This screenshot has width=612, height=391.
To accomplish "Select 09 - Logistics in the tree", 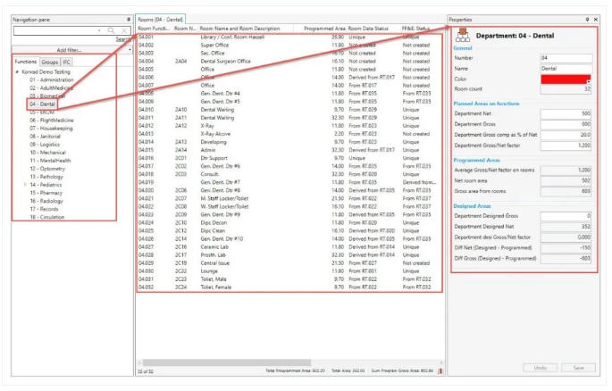I will 45,145.
